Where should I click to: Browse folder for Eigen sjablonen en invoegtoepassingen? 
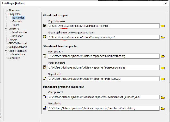coord(163,37)
